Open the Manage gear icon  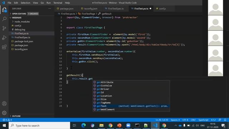[4, 113]
